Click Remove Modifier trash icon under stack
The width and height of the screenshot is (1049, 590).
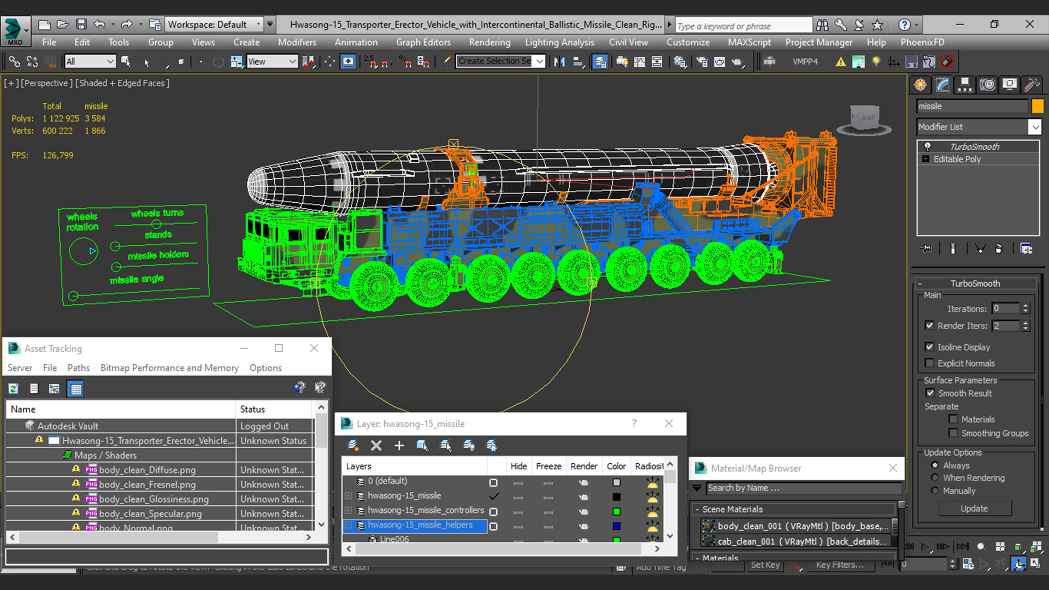999,249
